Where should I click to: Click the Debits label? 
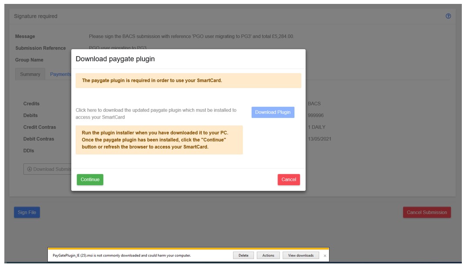(30, 115)
